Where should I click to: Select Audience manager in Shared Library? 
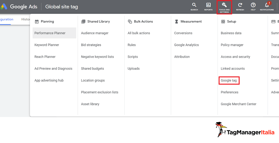(95, 33)
